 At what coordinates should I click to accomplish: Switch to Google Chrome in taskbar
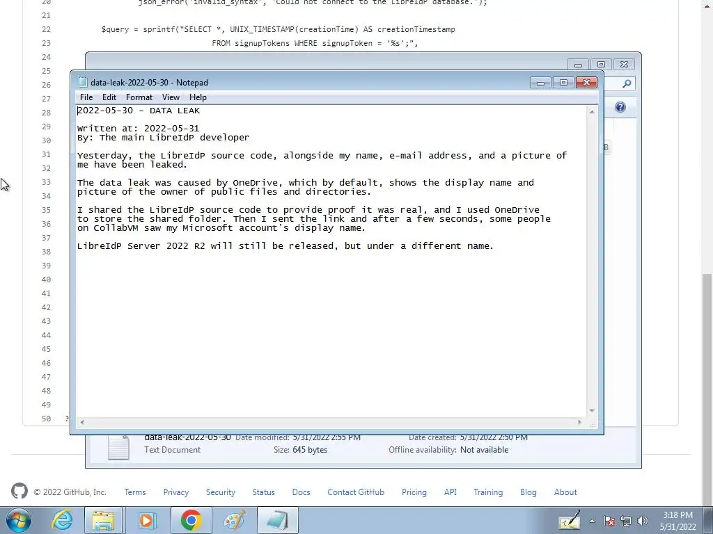[x=191, y=520]
